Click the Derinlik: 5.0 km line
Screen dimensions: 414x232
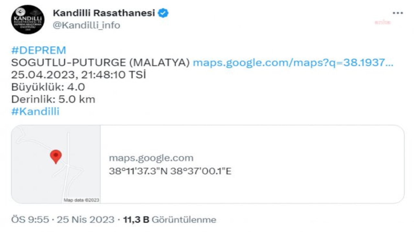click(53, 99)
